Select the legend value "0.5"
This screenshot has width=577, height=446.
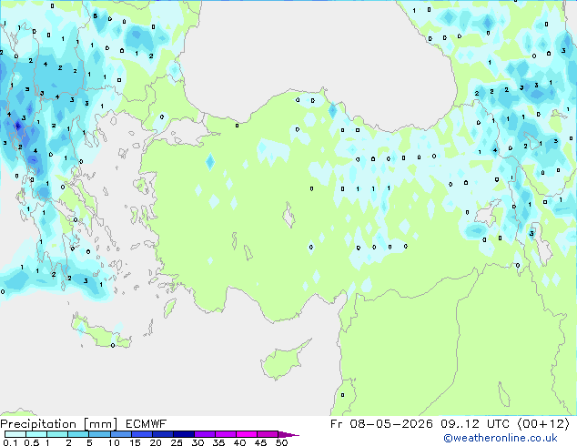tap(32, 442)
